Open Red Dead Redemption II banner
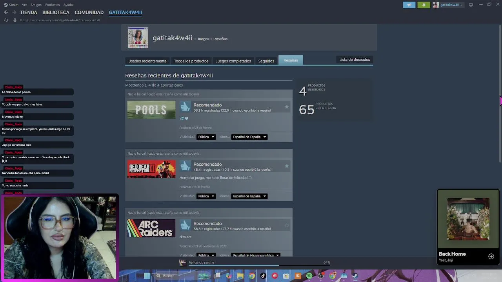 click(151, 169)
